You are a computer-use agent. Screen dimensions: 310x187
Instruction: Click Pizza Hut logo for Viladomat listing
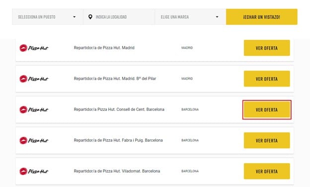tap(34, 172)
